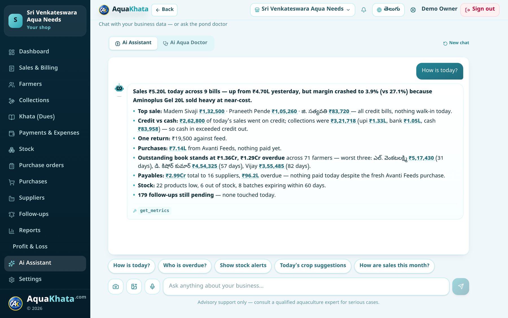Go to Purchases section
Viewport: 508px width, 318px height.
click(x=45, y=182)
